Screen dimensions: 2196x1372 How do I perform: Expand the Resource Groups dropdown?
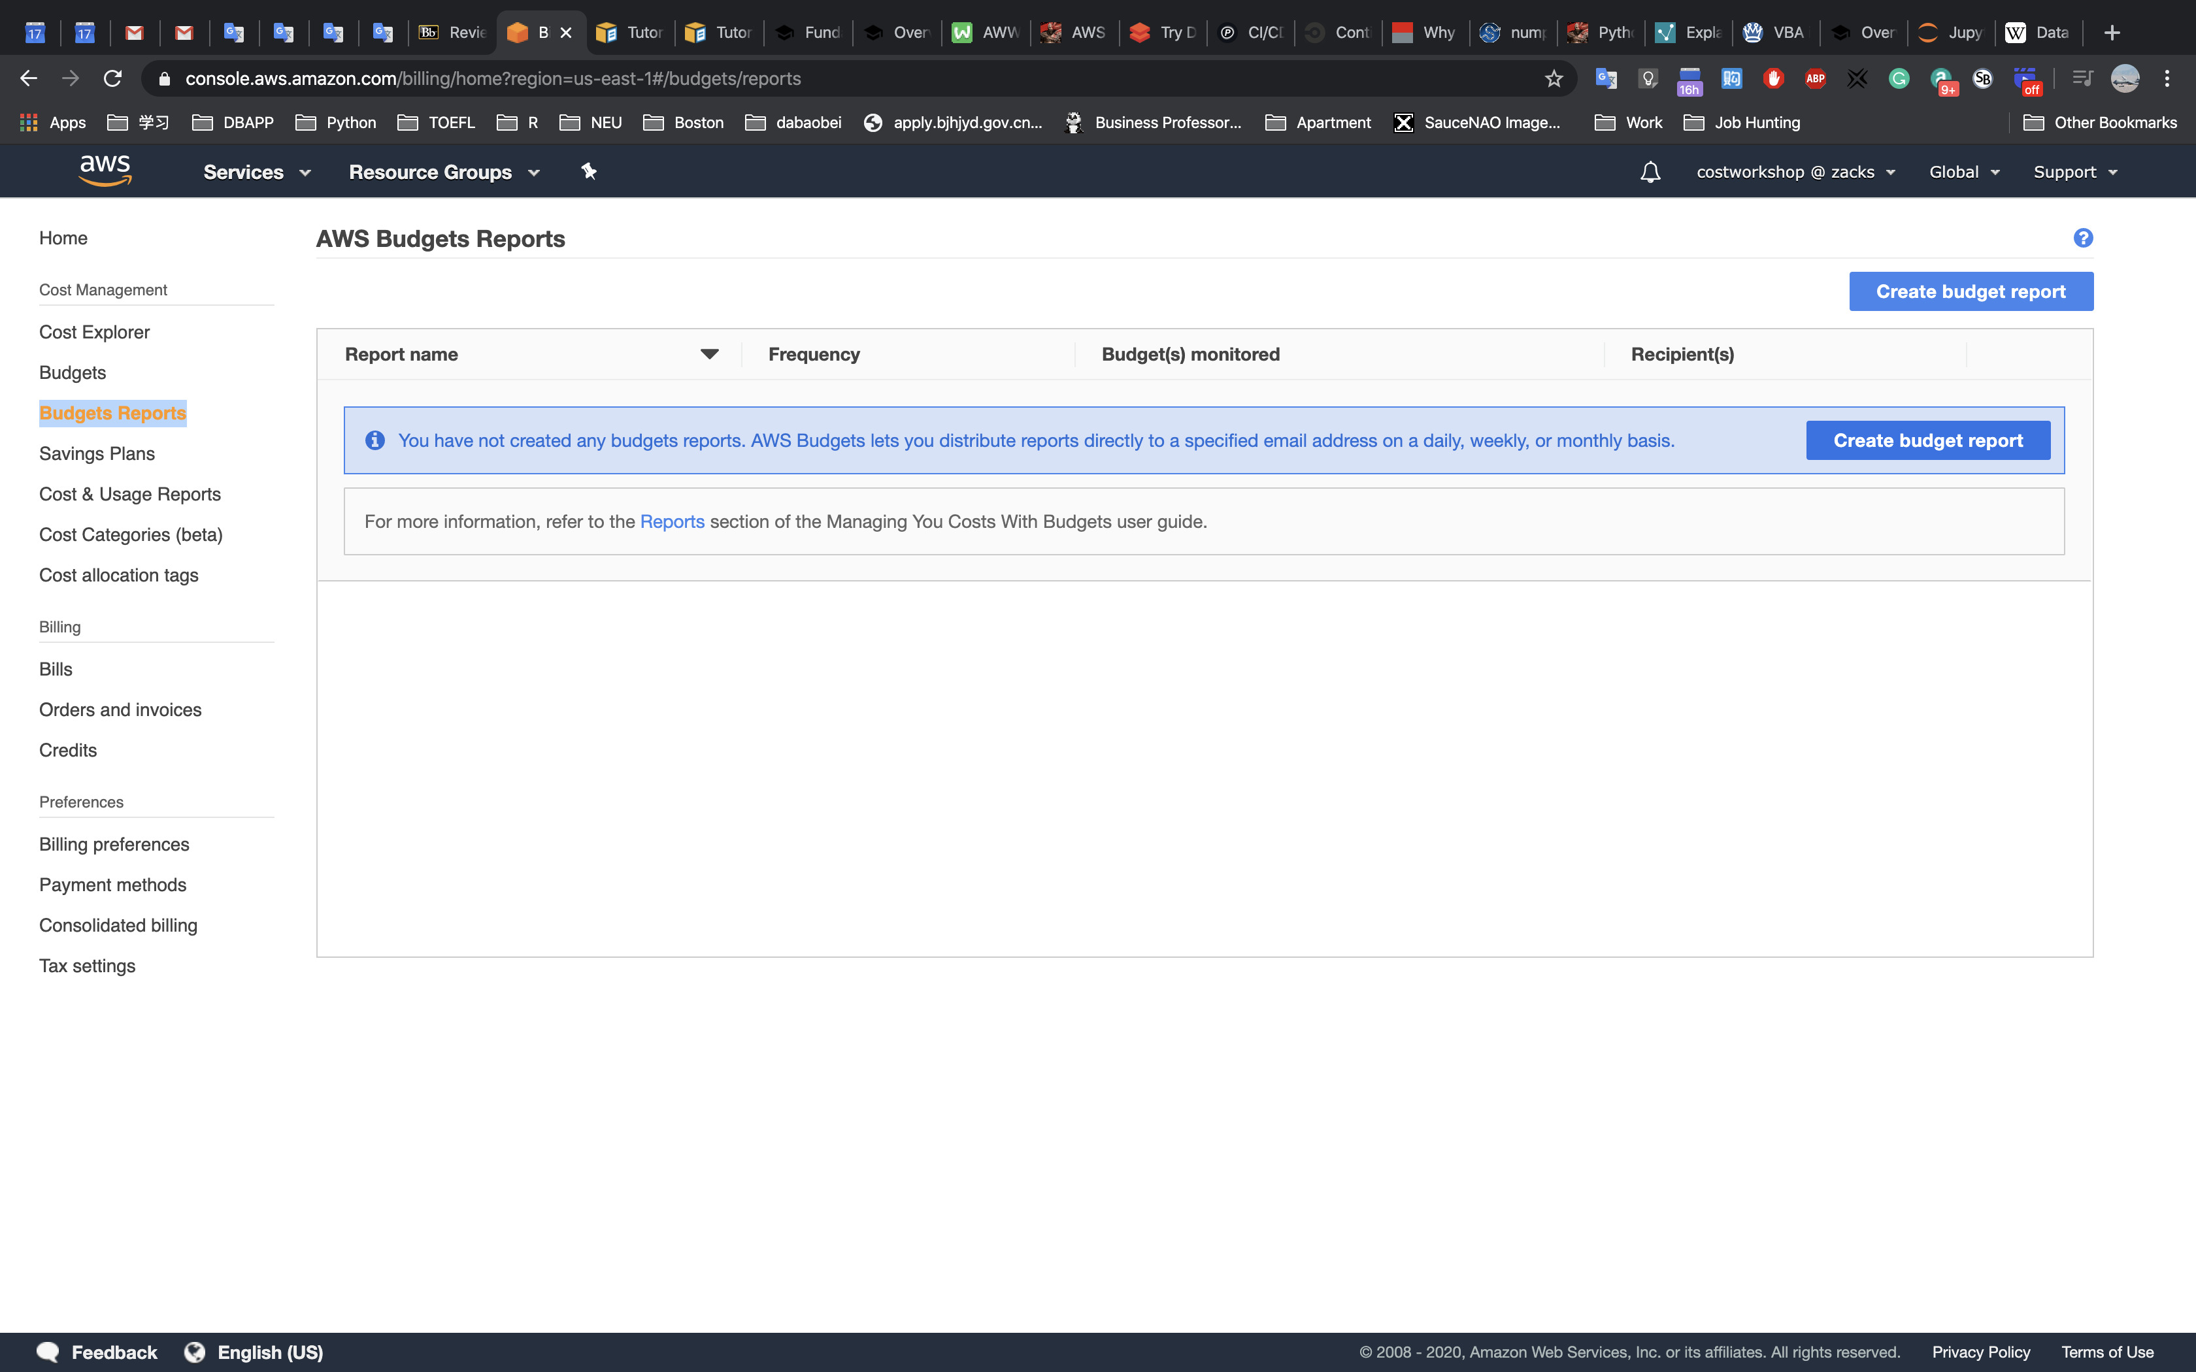(x=444, y=171)
